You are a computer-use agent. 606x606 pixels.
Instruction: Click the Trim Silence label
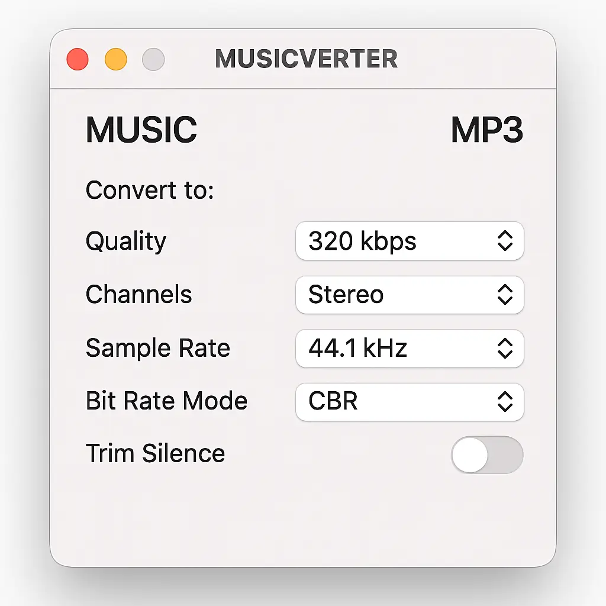[x=156, y=453]
